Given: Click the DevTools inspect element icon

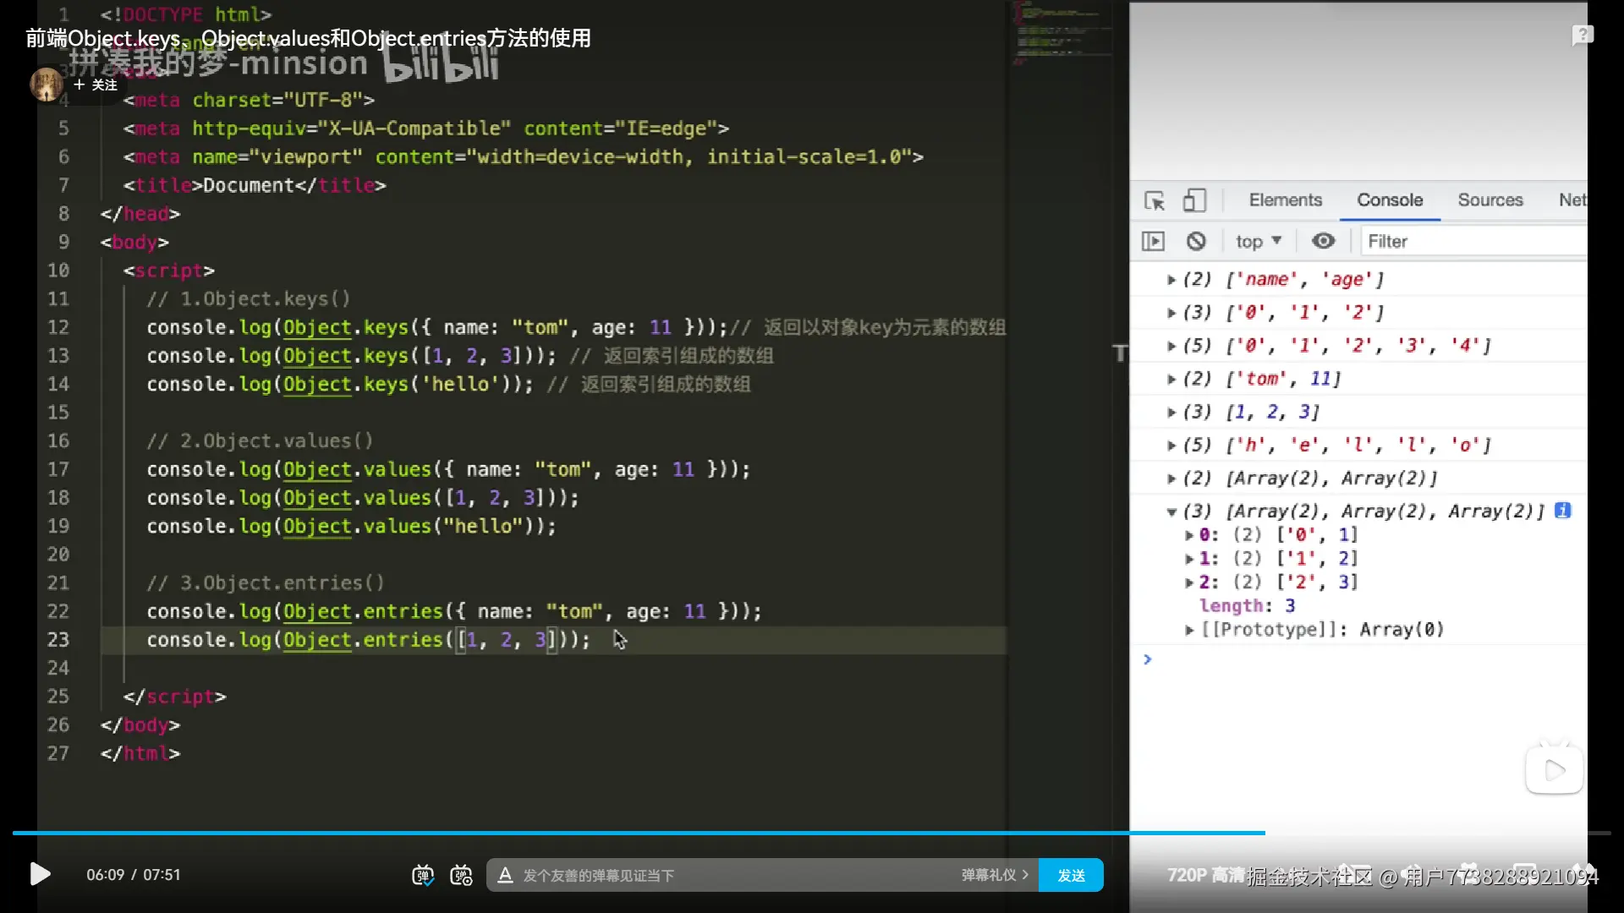Looking at the screenshot, I should click(1155, 200).
